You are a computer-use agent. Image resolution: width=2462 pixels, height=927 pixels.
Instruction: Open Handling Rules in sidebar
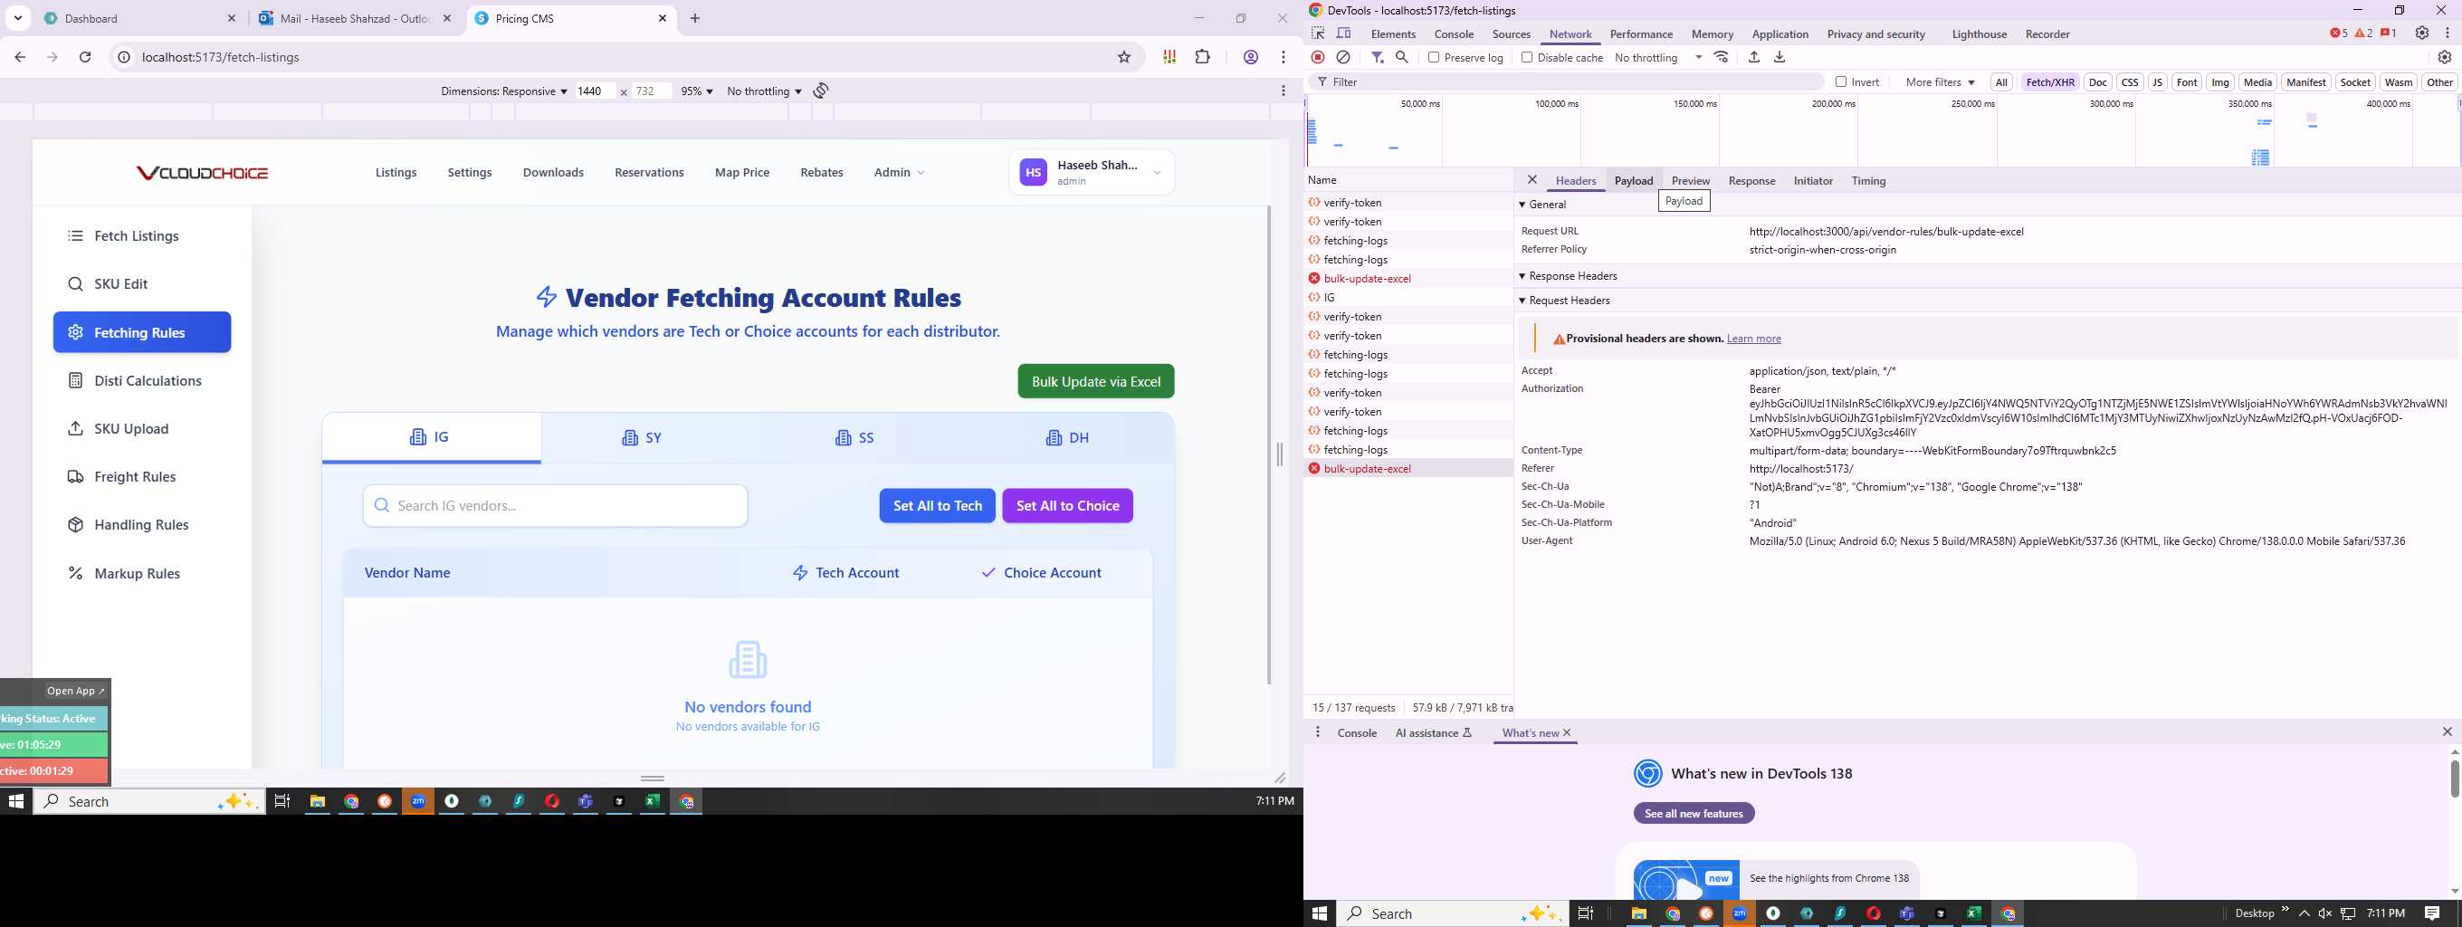click(x=142, y=525)
